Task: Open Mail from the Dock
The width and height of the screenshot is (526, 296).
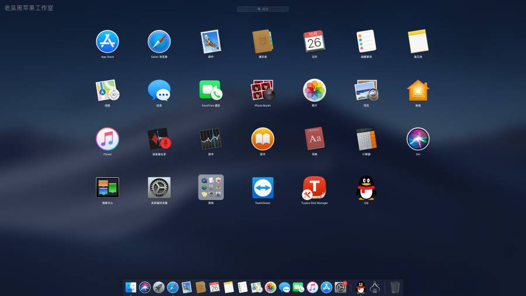Action: tap(186, 287)
